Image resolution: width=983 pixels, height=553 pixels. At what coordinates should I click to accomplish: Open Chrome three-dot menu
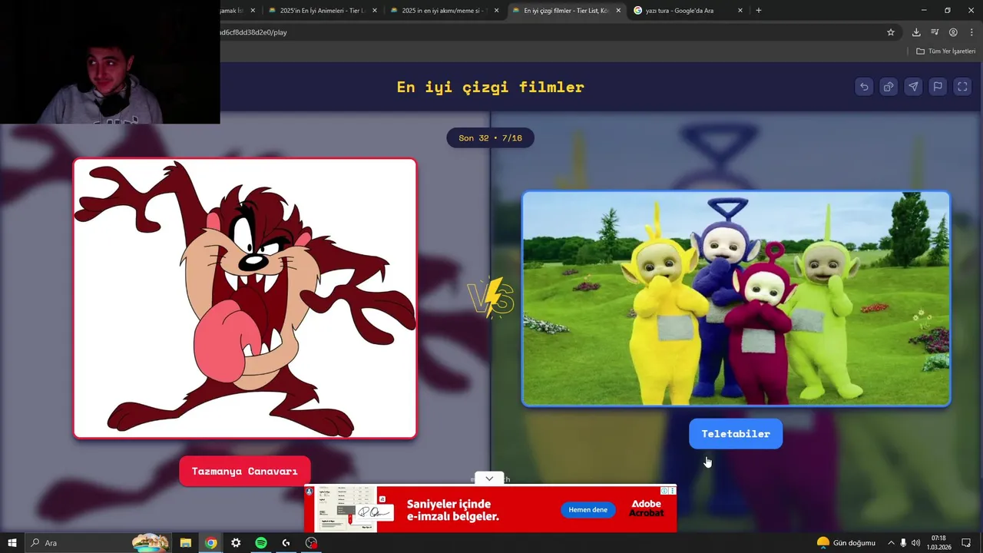tap(971, 32)
